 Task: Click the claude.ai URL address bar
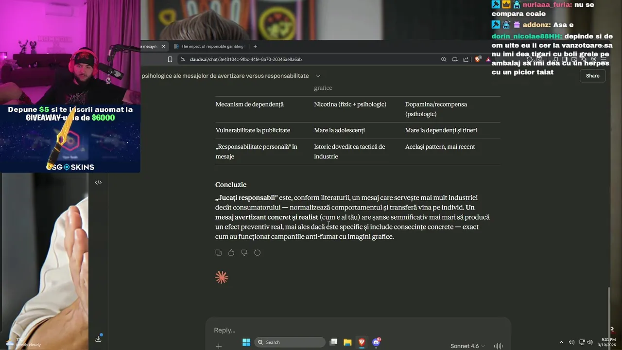pos(311,59)
